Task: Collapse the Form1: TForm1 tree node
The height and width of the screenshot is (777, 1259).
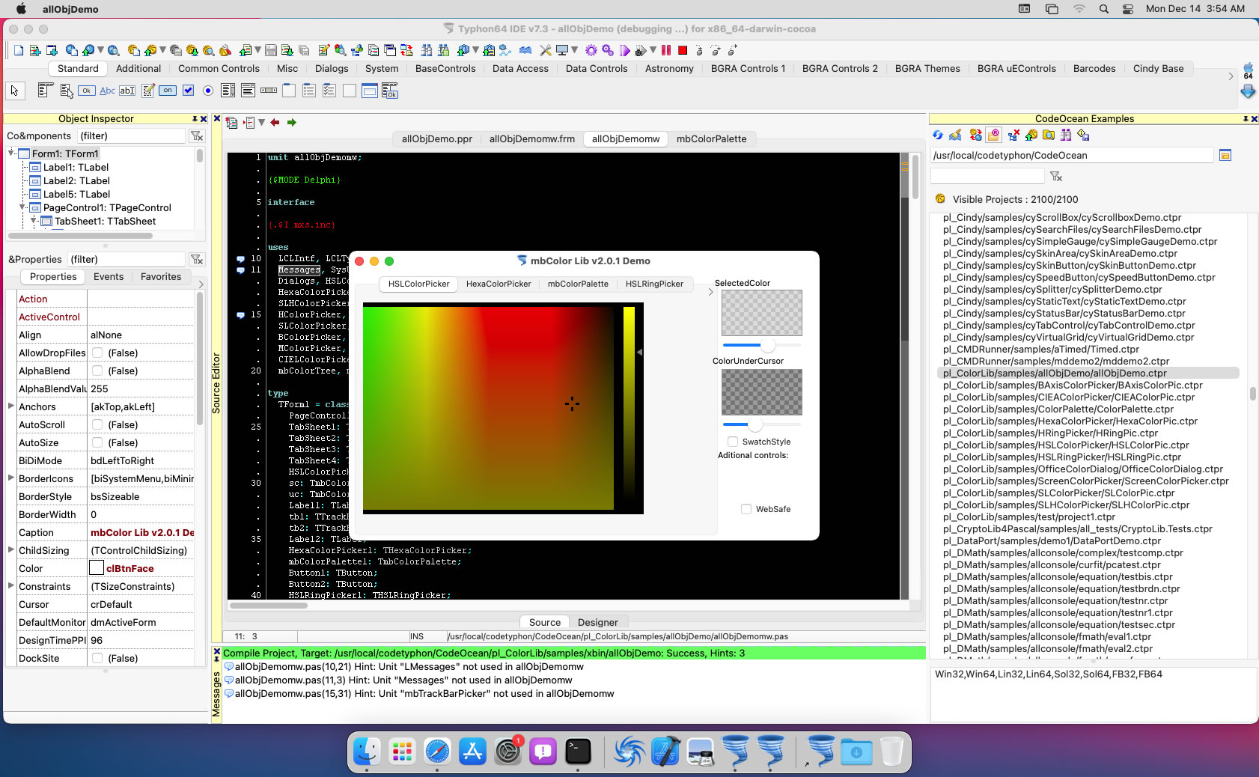Action: point(12,153)
